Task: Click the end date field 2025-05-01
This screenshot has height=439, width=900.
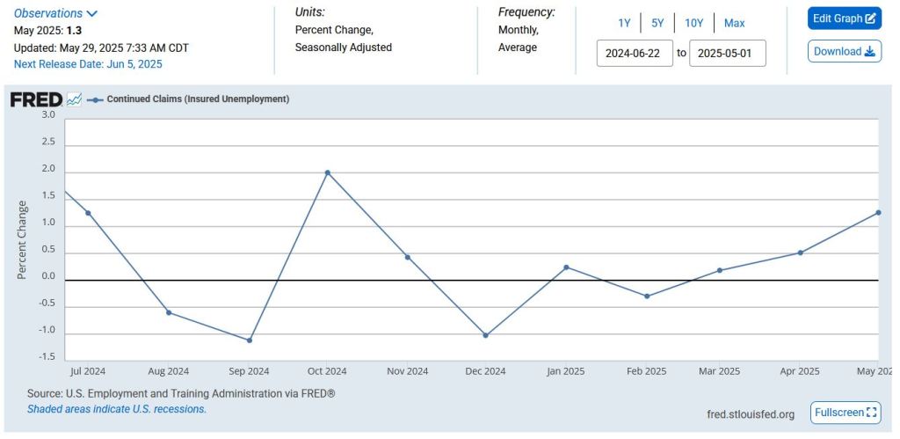Action: [x=727, y=53]
